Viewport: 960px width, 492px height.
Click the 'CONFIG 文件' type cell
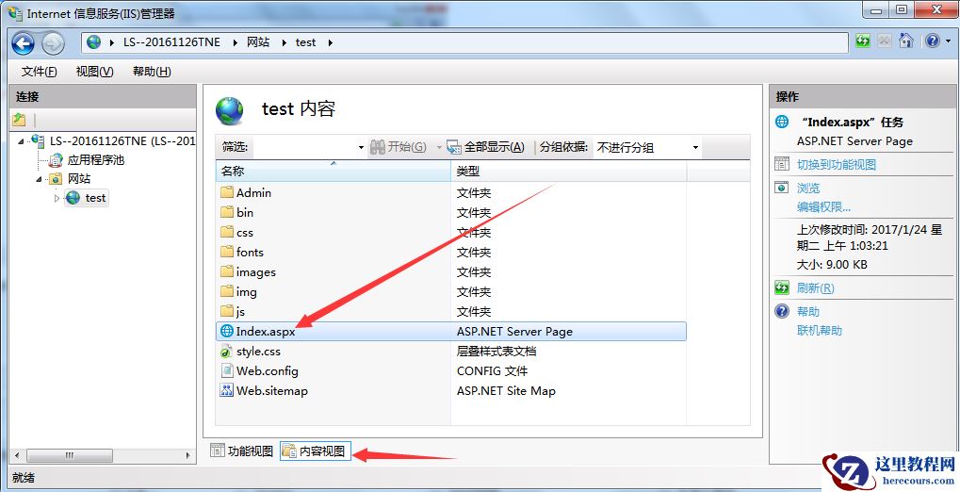(x=492, y=371)
